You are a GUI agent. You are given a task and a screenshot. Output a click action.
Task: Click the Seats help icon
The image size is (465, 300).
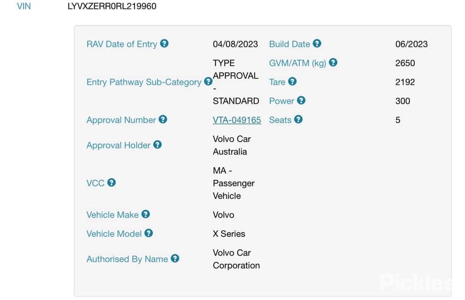(x=298, y=119)
